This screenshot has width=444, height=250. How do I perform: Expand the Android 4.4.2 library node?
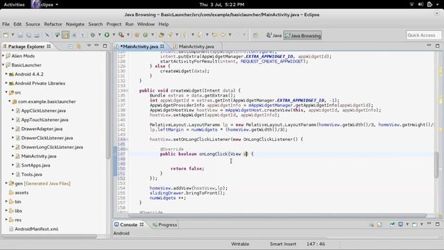[x=6, y=74]
